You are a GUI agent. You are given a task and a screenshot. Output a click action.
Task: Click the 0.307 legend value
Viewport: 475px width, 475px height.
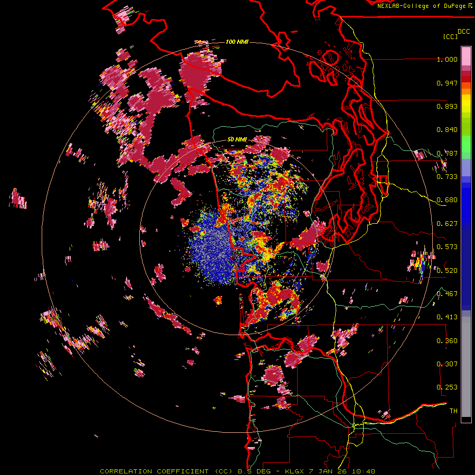tap(447, 364)
